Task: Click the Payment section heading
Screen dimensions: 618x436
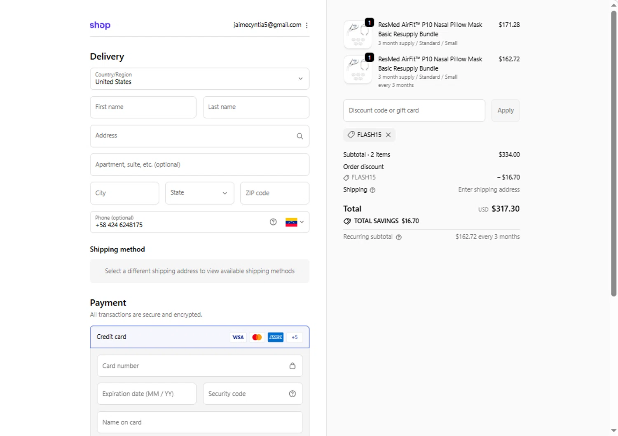Action: (x=108, y=303)
